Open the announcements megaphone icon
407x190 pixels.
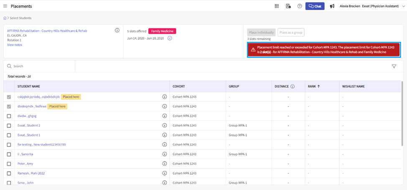332,6
